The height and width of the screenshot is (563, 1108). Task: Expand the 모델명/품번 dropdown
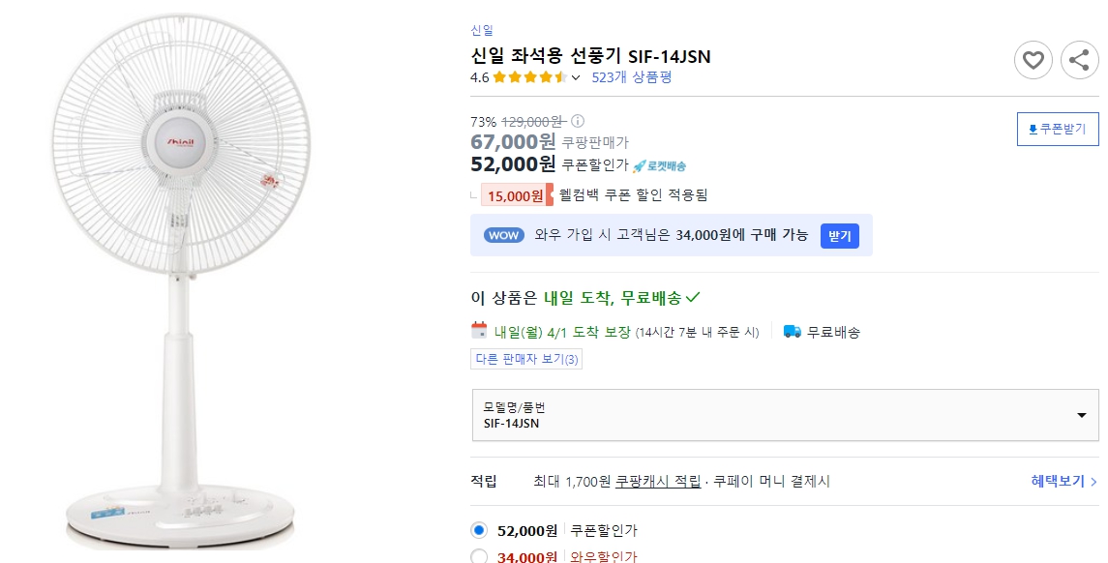[784, 413]
